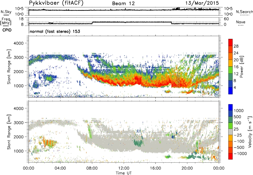Viewport: 253px width, 175px height.
Task: Click the 20:00 time tick label
Action: (x=187, y=168)
